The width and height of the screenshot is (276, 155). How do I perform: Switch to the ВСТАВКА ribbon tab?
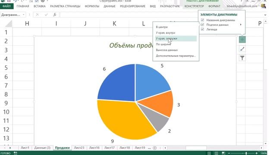[x=40, y=6]
